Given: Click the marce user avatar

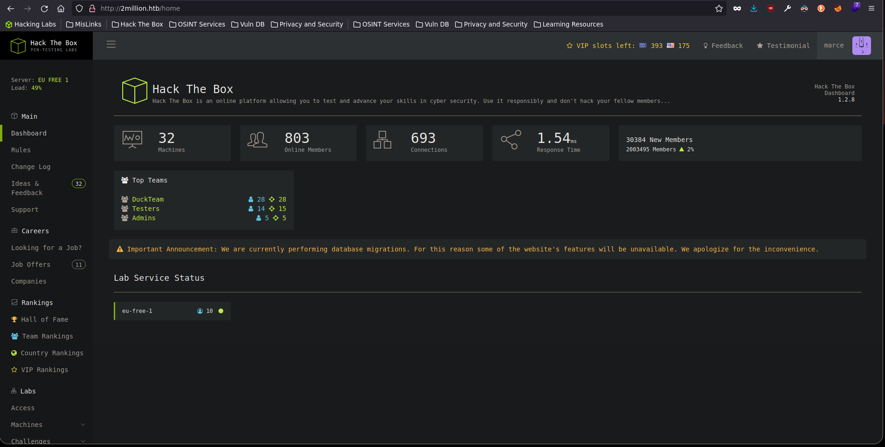Looking at the screenshot, I should click(x=861, y=46).
